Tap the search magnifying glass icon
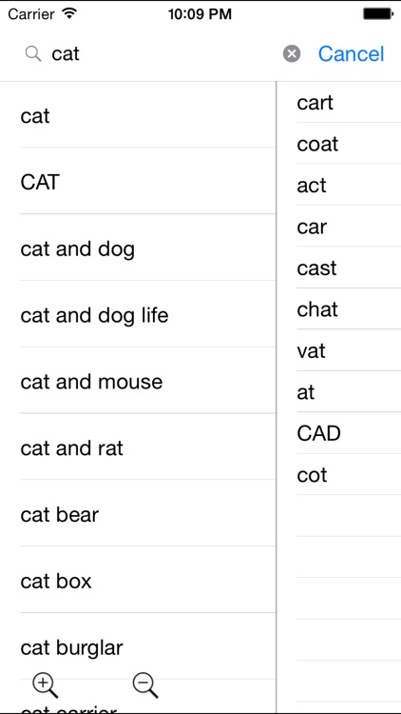Image resolution: width=401 pixels, height=714 pixels. pyautogui.click(x=33, y=54)
